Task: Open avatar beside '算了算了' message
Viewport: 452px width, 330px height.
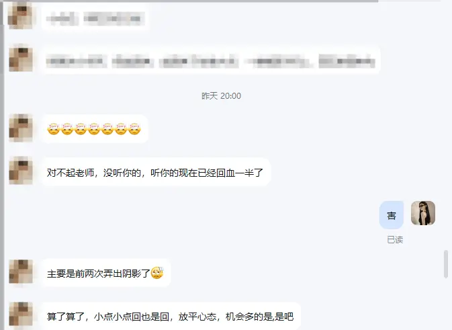Action: tap(21, 314)
